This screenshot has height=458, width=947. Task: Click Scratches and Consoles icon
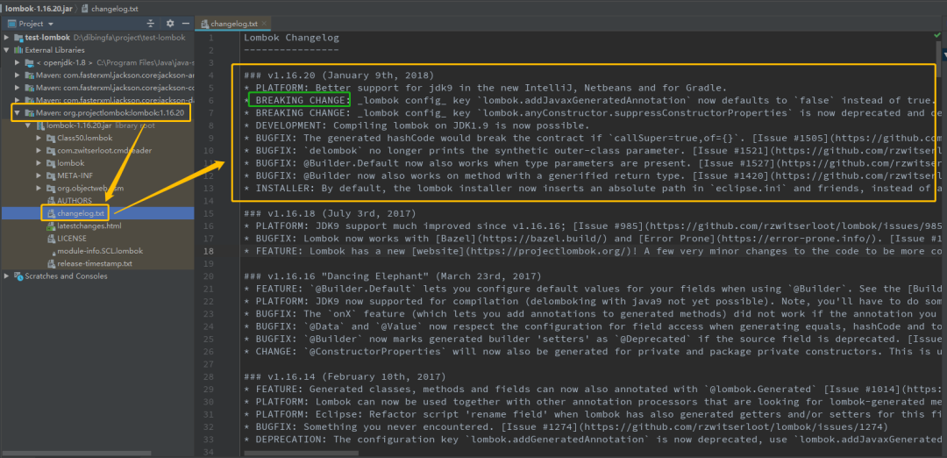(18, 276)
